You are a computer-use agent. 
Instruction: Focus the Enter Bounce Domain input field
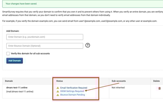coord(45,46)
